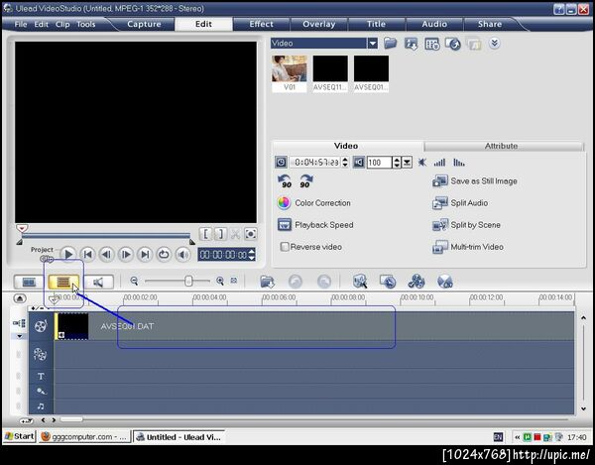The image size is (595, 465).
Task: Step to the next frame
Action: [126, 255]
